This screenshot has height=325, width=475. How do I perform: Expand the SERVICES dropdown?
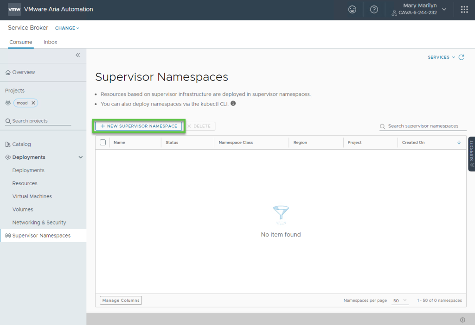[441, 57]
